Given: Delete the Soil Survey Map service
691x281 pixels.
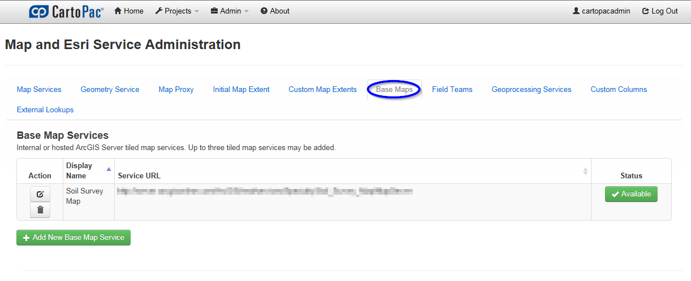Looking at the screenshot, I should pos(40,210).
